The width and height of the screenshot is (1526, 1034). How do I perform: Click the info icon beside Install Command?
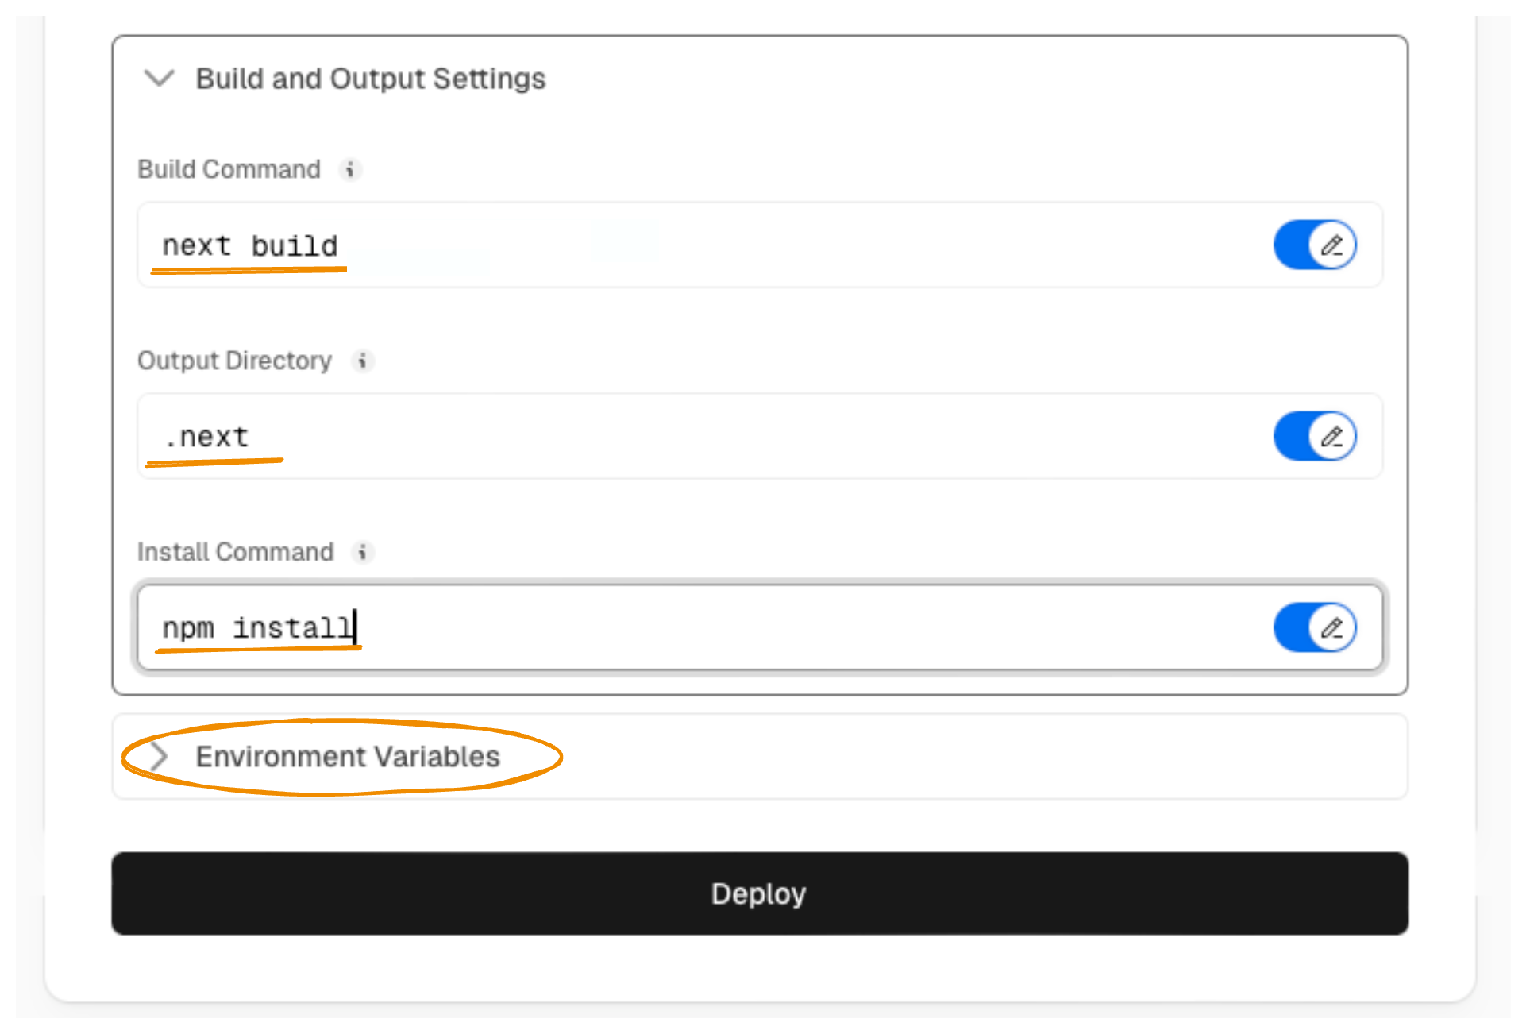pyautogui.click(x=364, y=553)
